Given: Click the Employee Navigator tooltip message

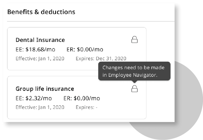Looking at the screenshot, I should pos(134,71).
